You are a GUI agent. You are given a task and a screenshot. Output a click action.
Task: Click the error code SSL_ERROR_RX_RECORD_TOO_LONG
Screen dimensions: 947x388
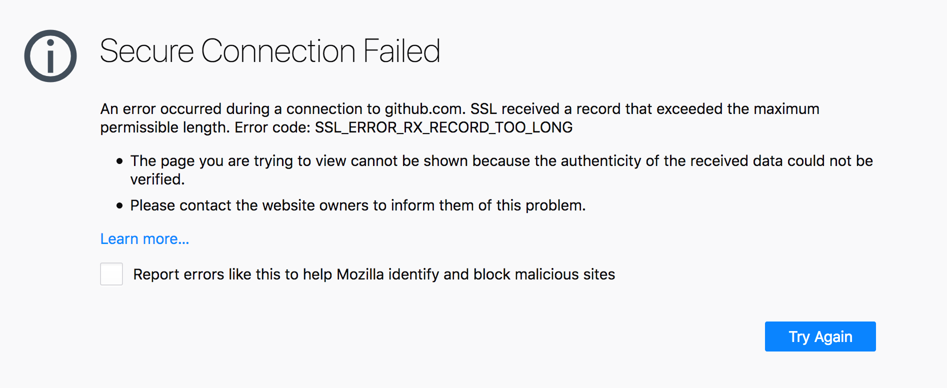[444, 127]
